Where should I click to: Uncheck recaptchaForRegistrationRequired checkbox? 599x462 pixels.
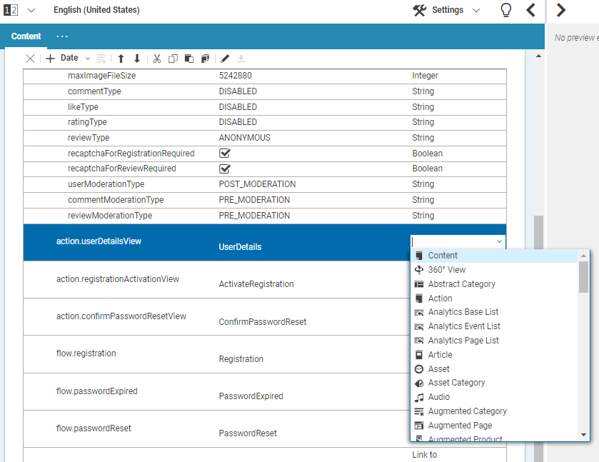225,154
